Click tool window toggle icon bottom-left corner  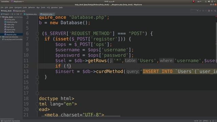[2, 121]
